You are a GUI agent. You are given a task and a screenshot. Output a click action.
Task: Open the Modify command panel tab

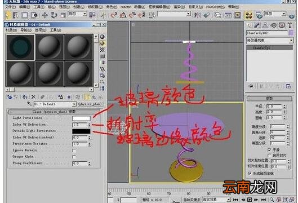point(257,25)
